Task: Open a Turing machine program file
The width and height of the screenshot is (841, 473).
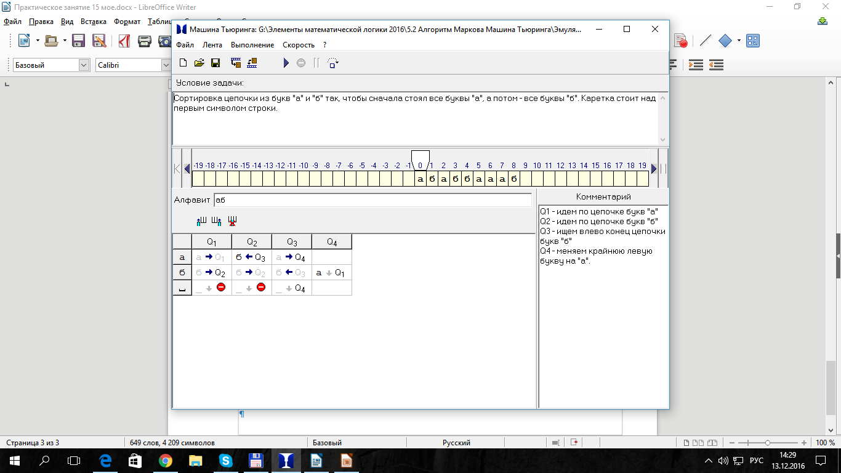Action: pos(199,63)
